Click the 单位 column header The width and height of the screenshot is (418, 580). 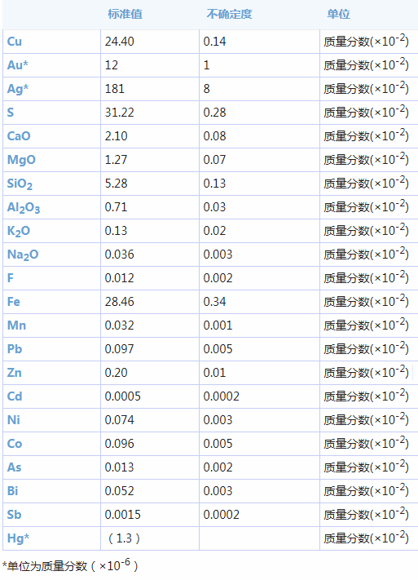(338, 14)
